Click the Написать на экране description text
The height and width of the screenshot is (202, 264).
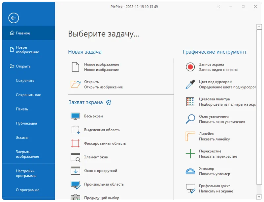216,191
